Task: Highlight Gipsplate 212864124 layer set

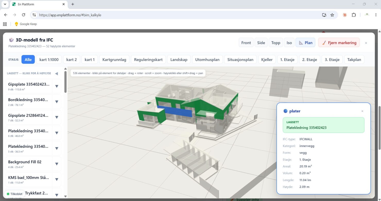Action: click(29, 117)
